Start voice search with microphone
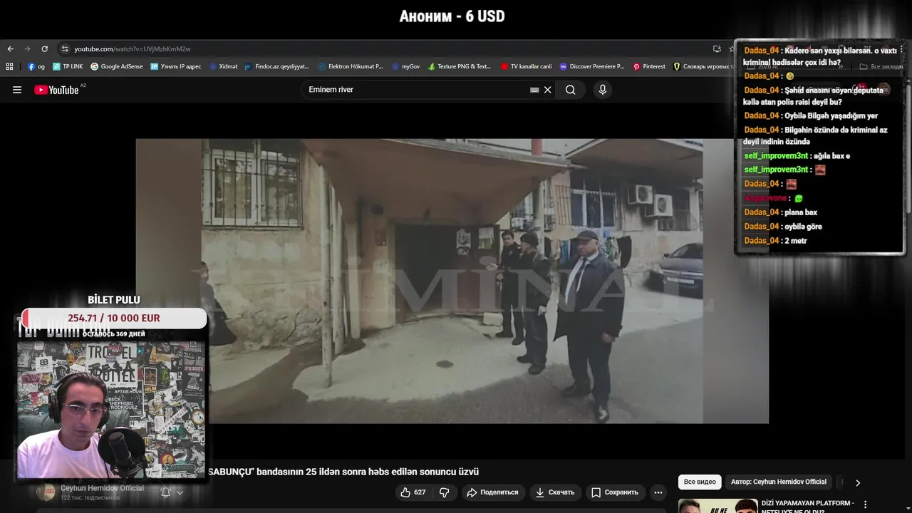The width and height of the screenshot is (912, 513). point(603,90)
